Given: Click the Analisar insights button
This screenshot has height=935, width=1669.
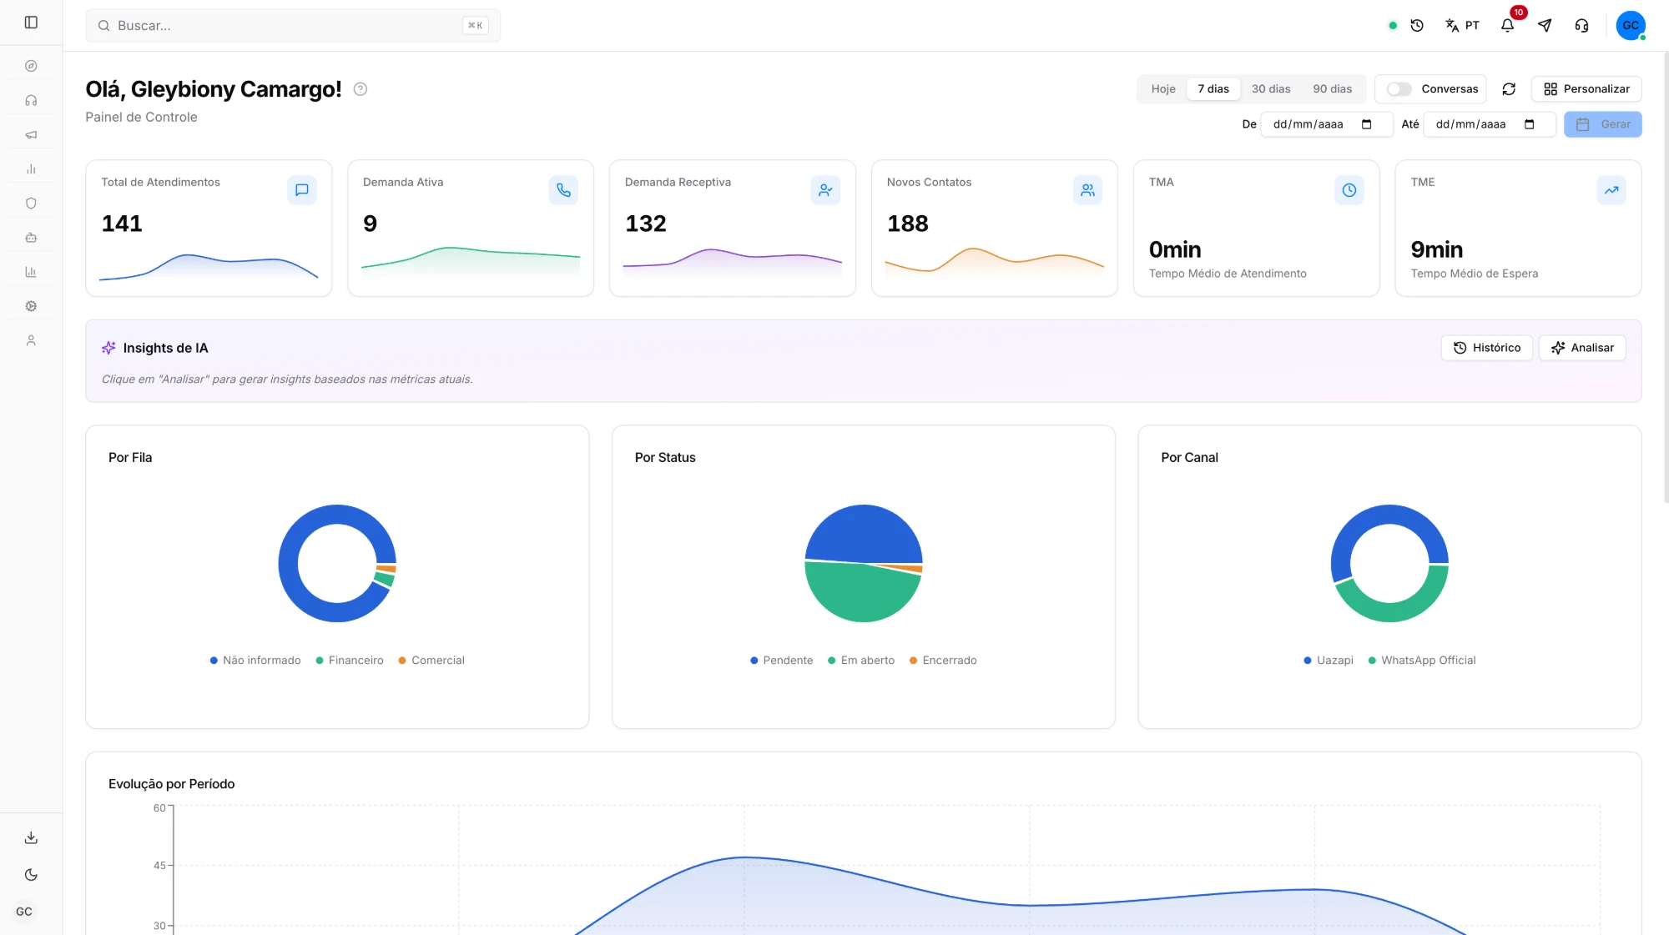Looking at the screenshot, I should [1582, 348].
